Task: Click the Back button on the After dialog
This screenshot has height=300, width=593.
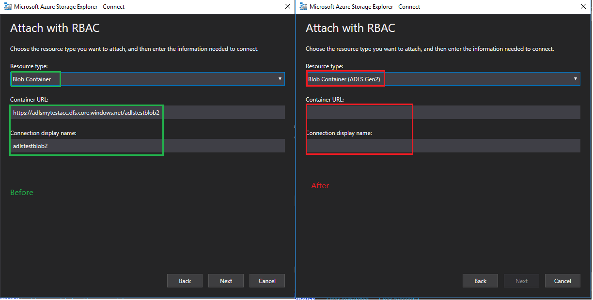Action: click(x=480, y=281)
